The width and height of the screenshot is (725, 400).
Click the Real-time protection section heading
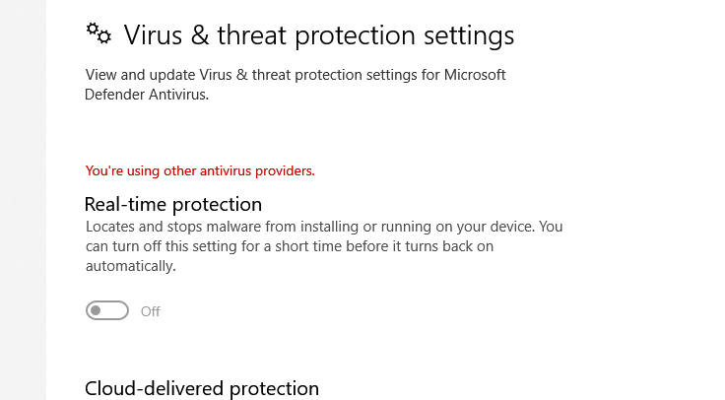pos(173,204)
